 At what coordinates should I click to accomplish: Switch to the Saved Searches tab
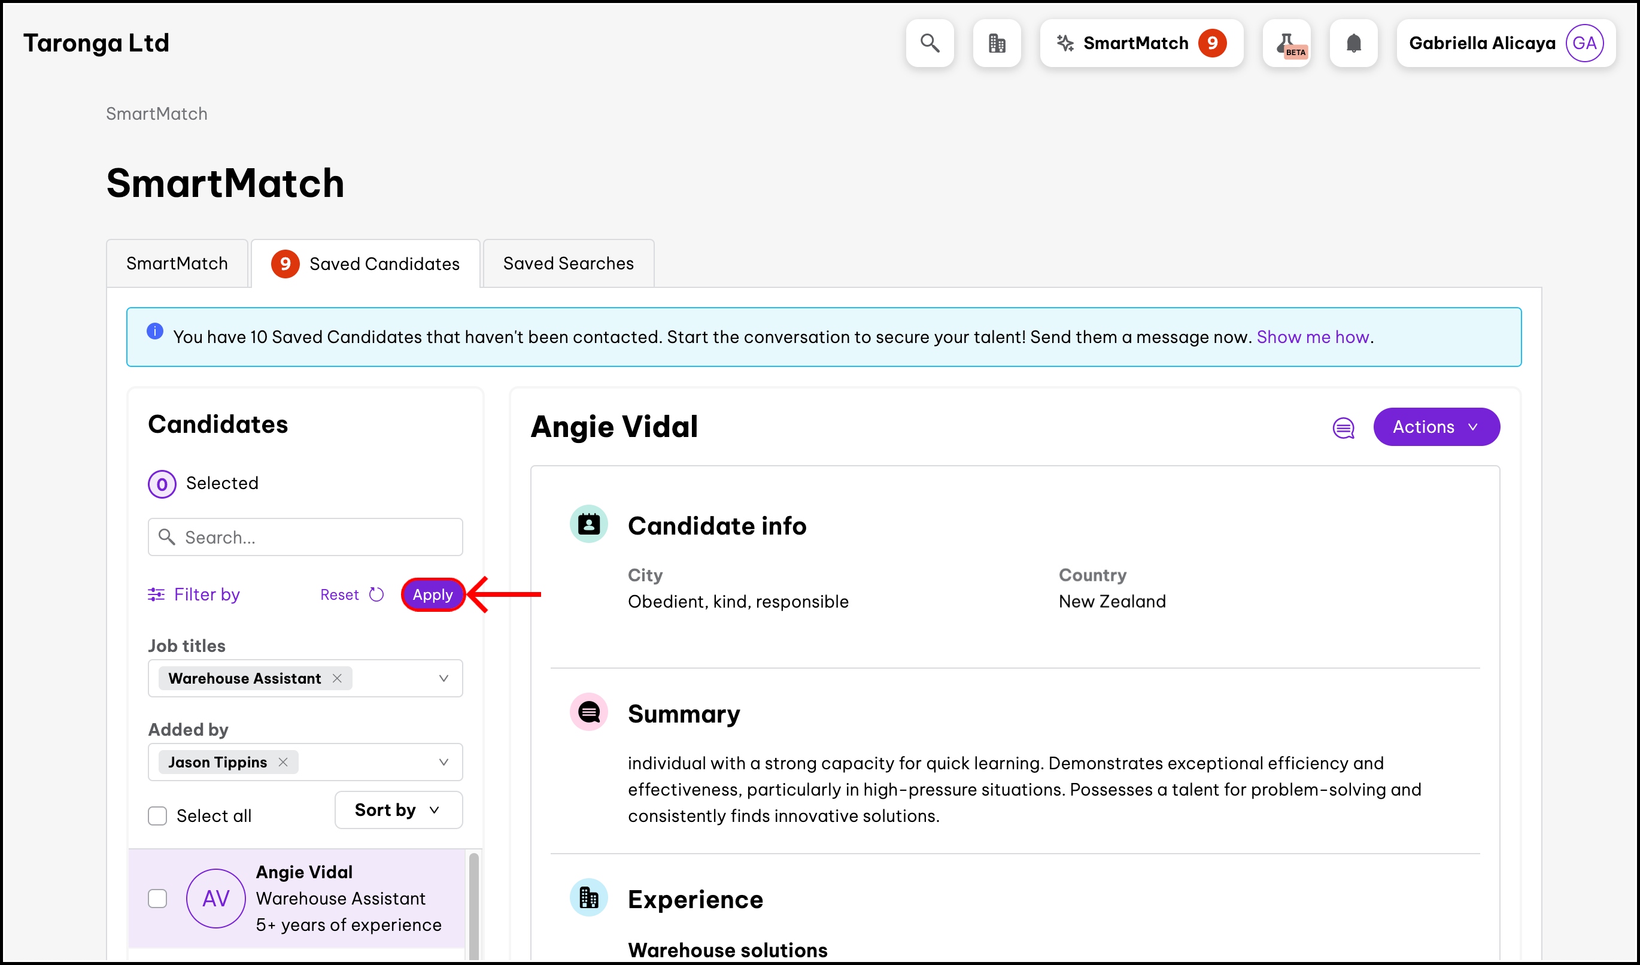[567, 263]
